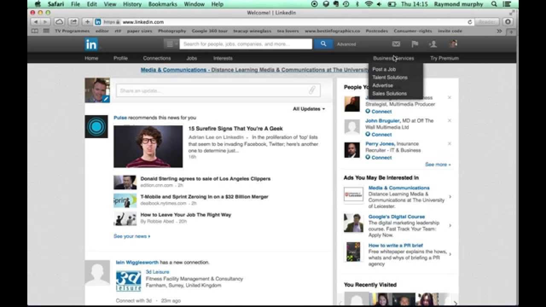Open the All Updates filter dropdown
Screen dimensions: 546x307
[x=309, y=109]
